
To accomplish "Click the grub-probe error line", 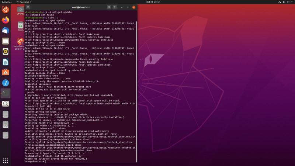I will coord(72,134).
